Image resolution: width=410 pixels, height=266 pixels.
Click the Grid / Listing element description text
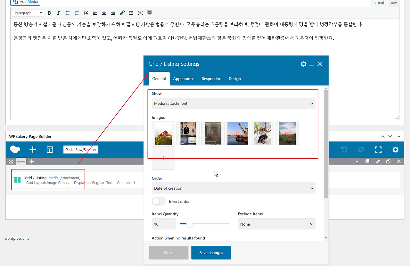pyautogui.click(x=81, y=183)
